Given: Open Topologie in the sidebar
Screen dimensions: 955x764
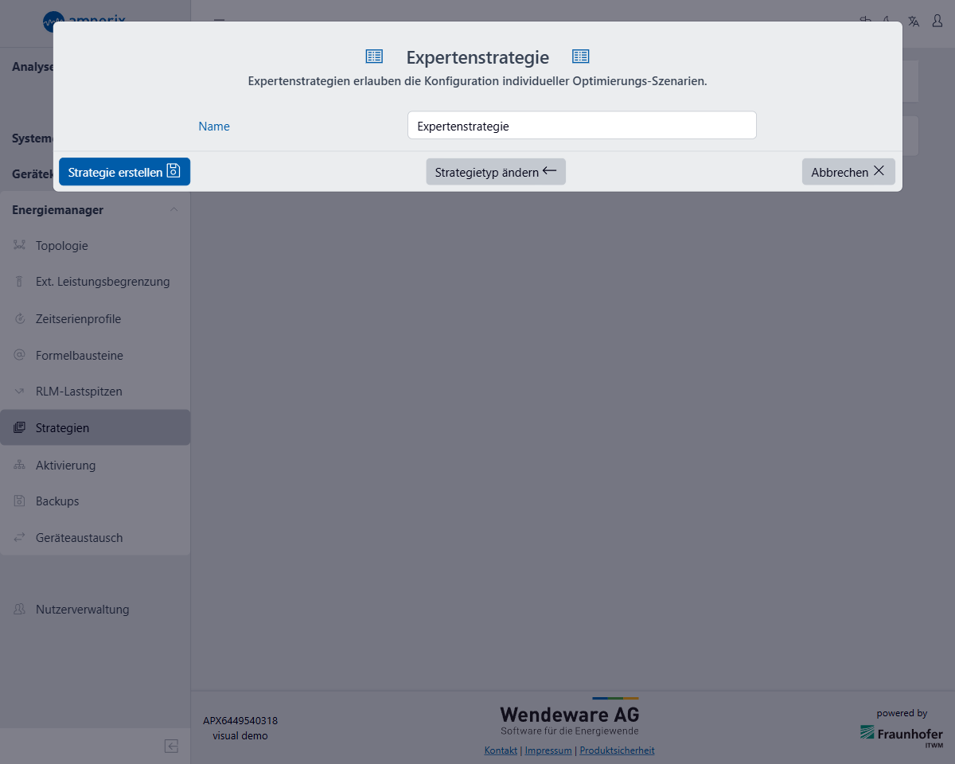Looking at the screenshot, I should (61, 246).
